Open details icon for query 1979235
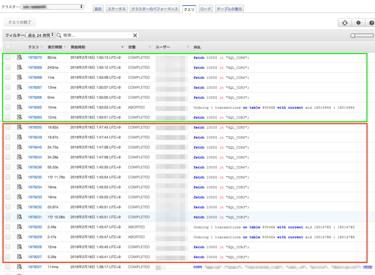This screenshot has height=275, width=375. 20,177
